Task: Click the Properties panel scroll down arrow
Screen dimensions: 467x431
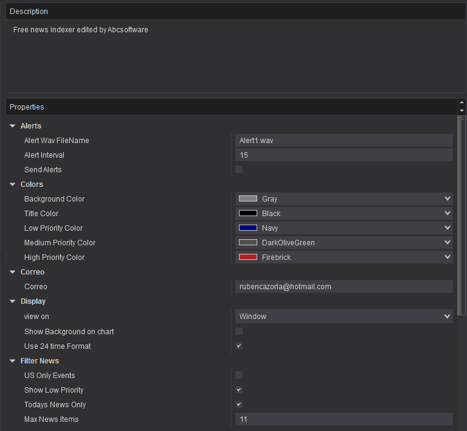Action: click(462, 111)
